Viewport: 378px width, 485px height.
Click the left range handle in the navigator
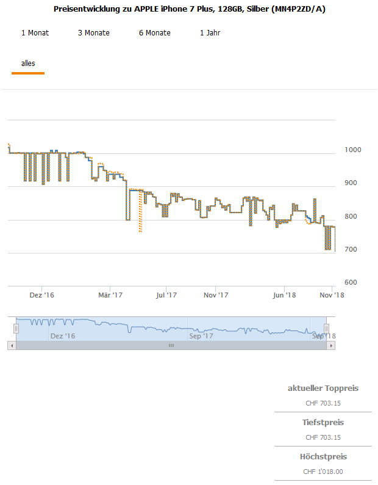coord(16,329)
